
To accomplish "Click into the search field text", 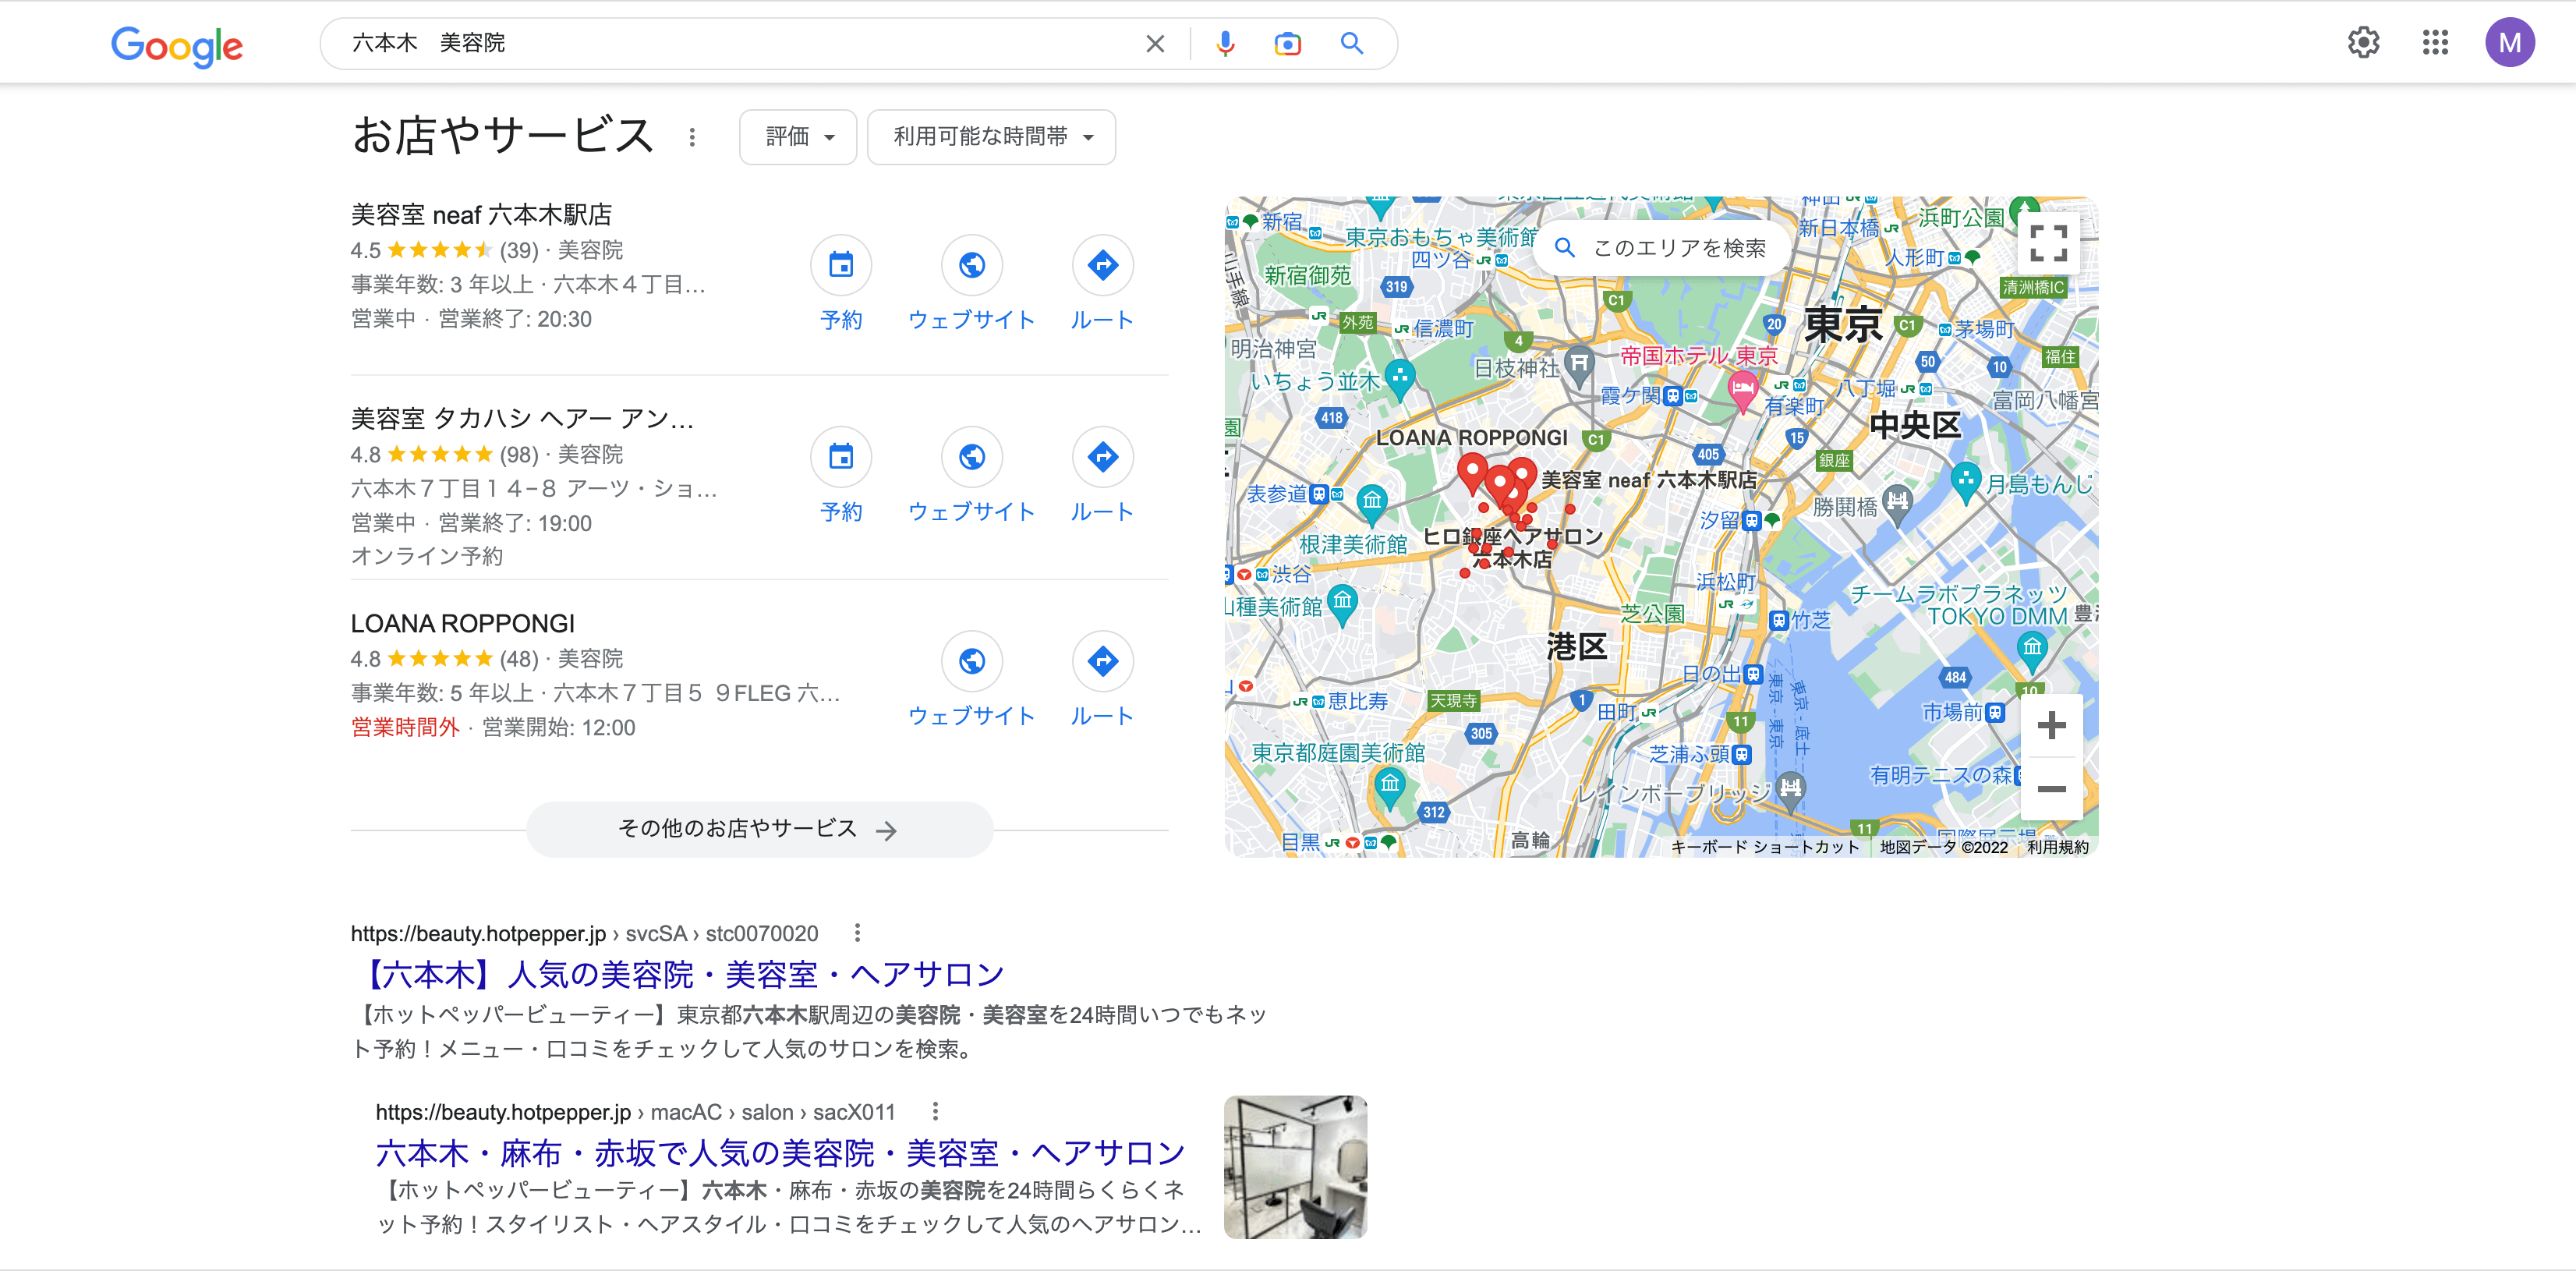I will coord(740,44).
